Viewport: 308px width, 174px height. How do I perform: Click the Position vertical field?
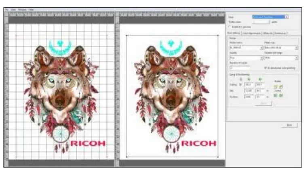tap(260, 97)
